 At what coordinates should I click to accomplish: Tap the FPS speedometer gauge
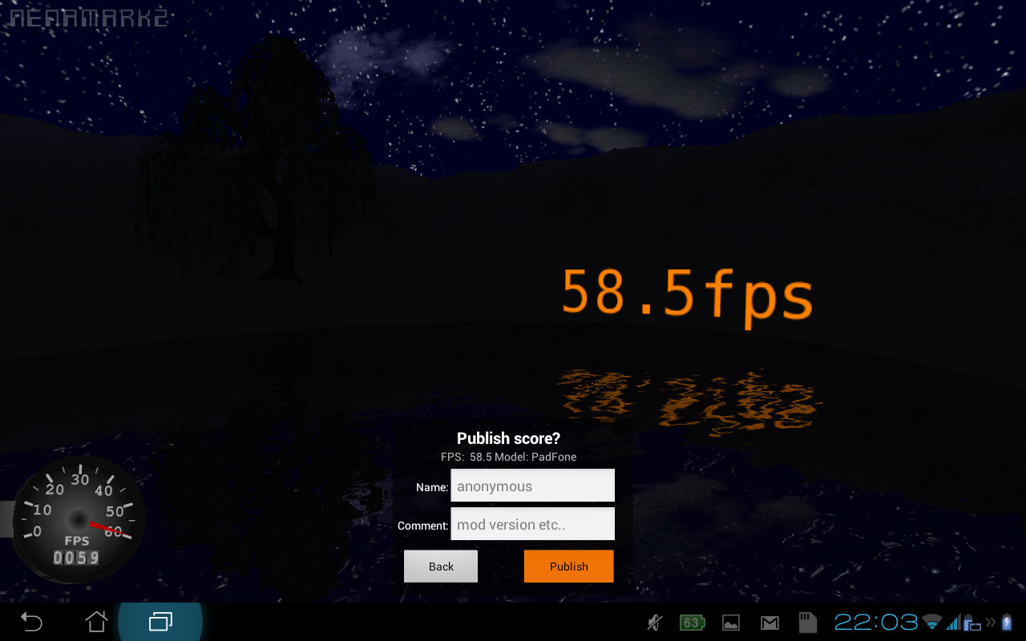78,518
